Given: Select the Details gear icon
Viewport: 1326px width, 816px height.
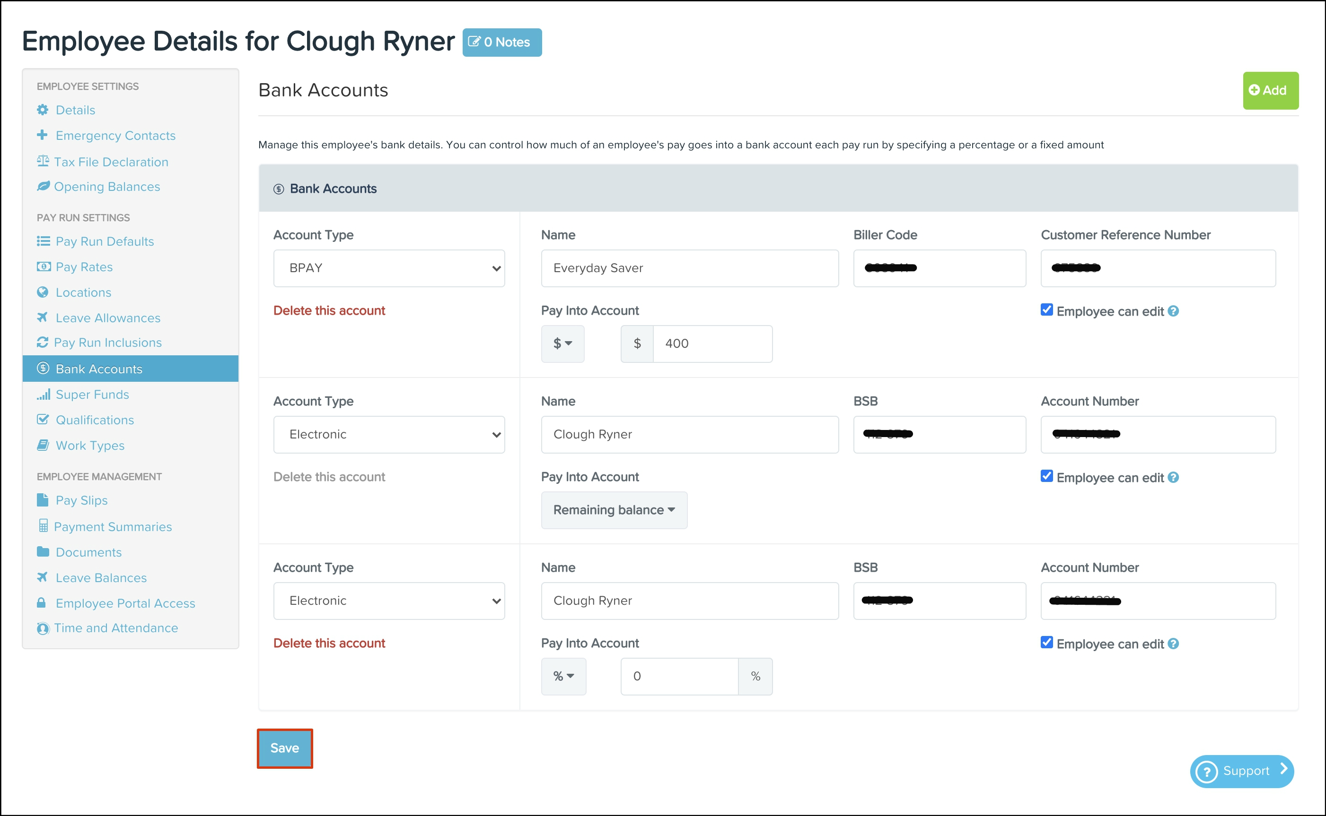Looking at the screenshot, I should tap(42, 110).
